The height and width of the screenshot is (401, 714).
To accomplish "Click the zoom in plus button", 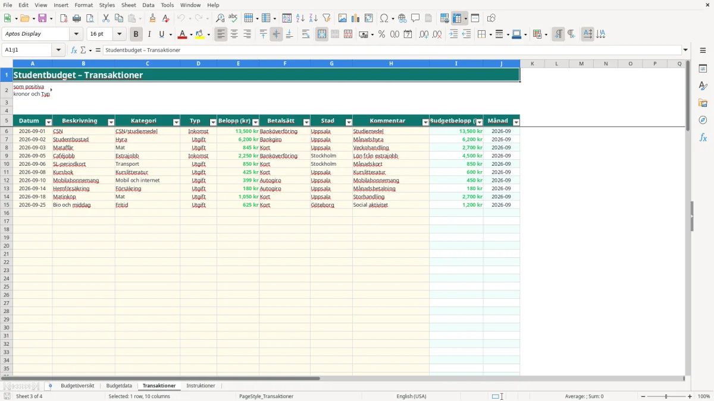I will click(690, 396).
